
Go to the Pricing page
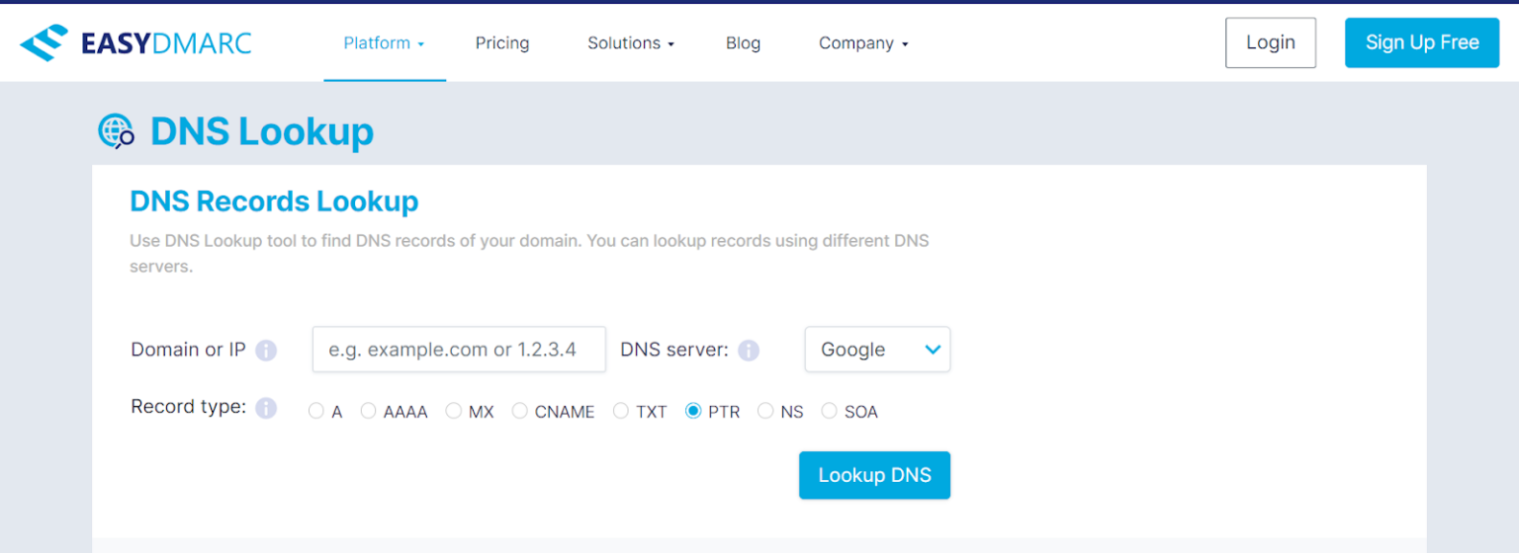click(502, 43)
